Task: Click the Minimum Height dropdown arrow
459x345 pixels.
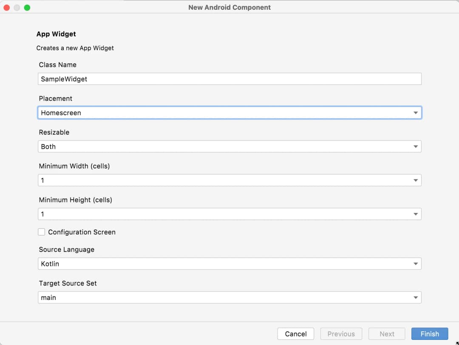Action: 415,214
